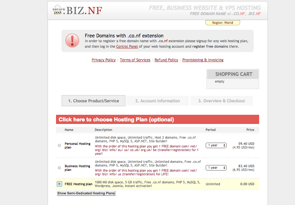Open the Control Panel link
Viewport: 295px width, 205px height.
127,47
